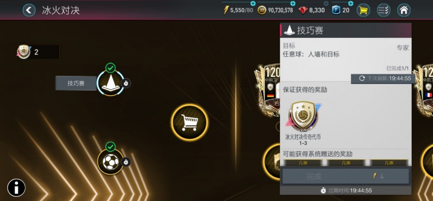The height and width of the screenshot is (201, 433).
Task: Select the soccer ball match node
Action: click(x=111, y=162)
